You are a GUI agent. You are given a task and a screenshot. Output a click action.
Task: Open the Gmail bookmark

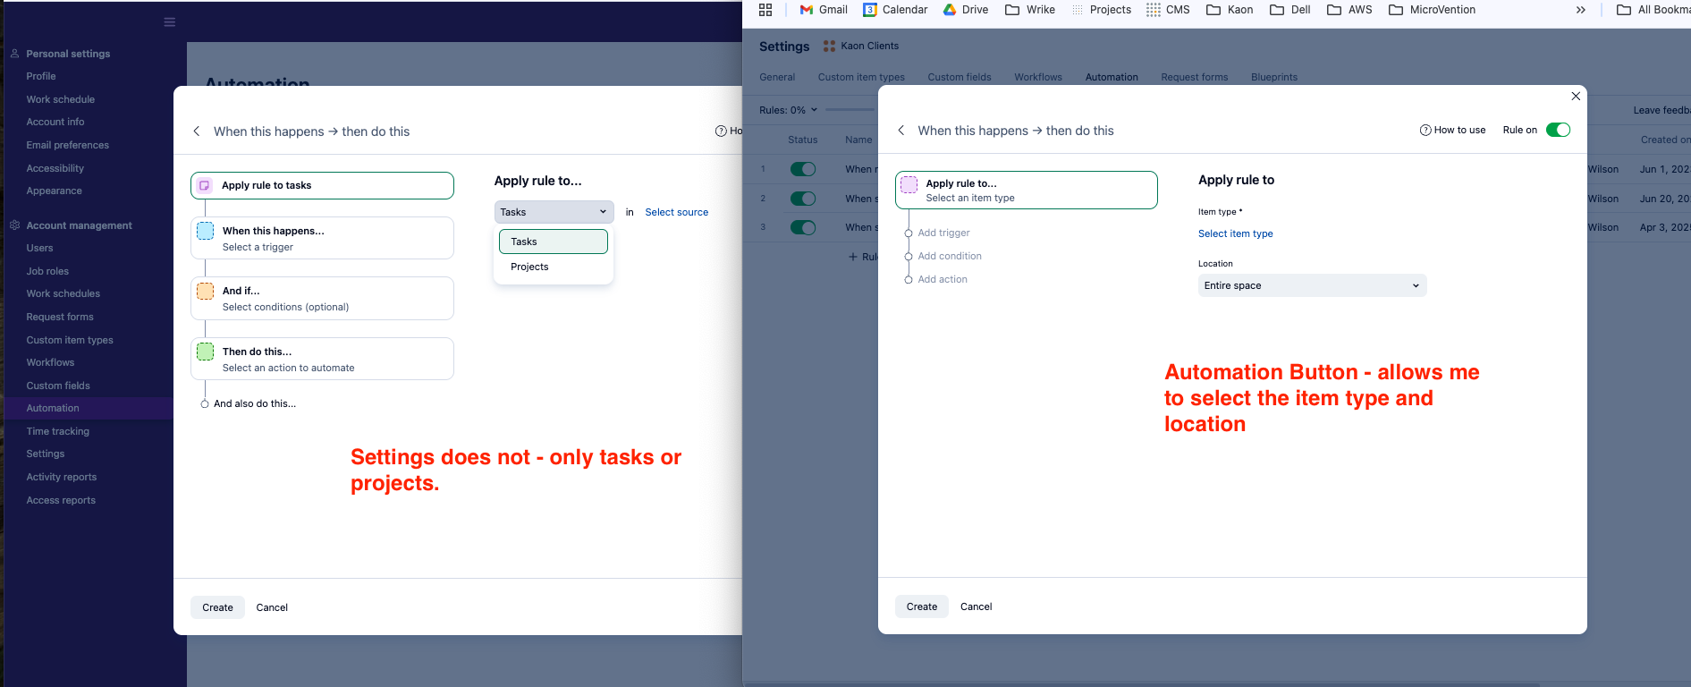(x=824, y=10)
